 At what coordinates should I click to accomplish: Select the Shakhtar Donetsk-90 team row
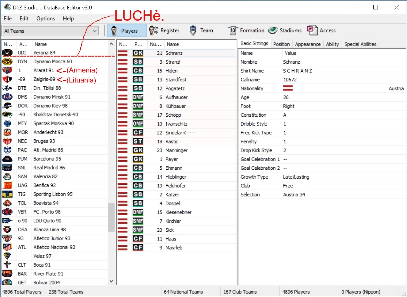click(54, 115)
